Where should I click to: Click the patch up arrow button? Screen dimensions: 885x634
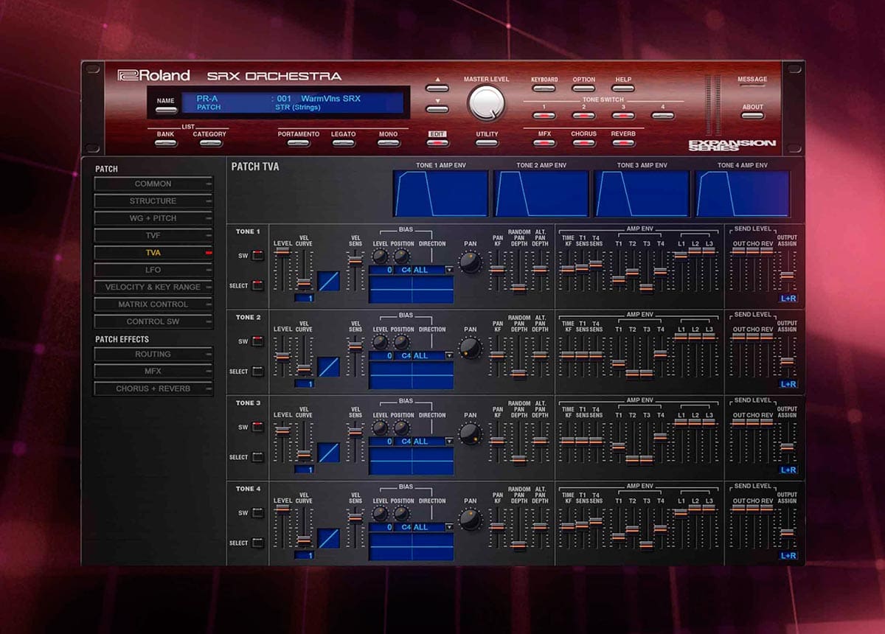(437, 88)
